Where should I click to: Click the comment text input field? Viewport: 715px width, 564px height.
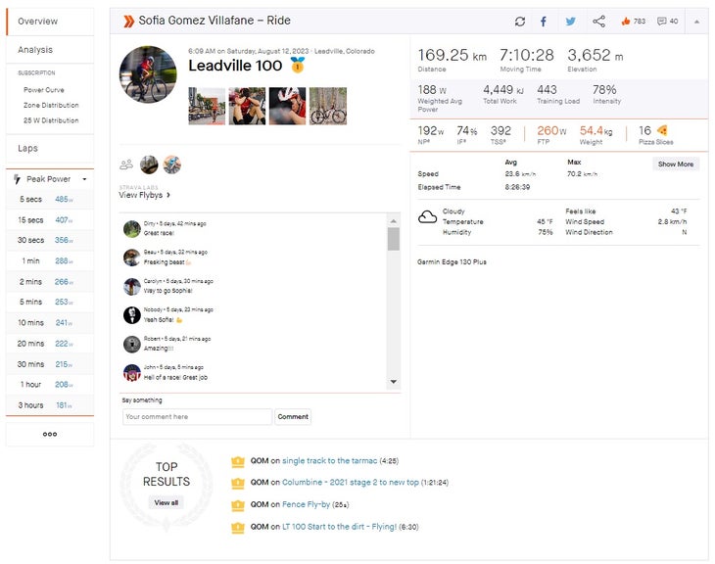(x=197, y=416)
